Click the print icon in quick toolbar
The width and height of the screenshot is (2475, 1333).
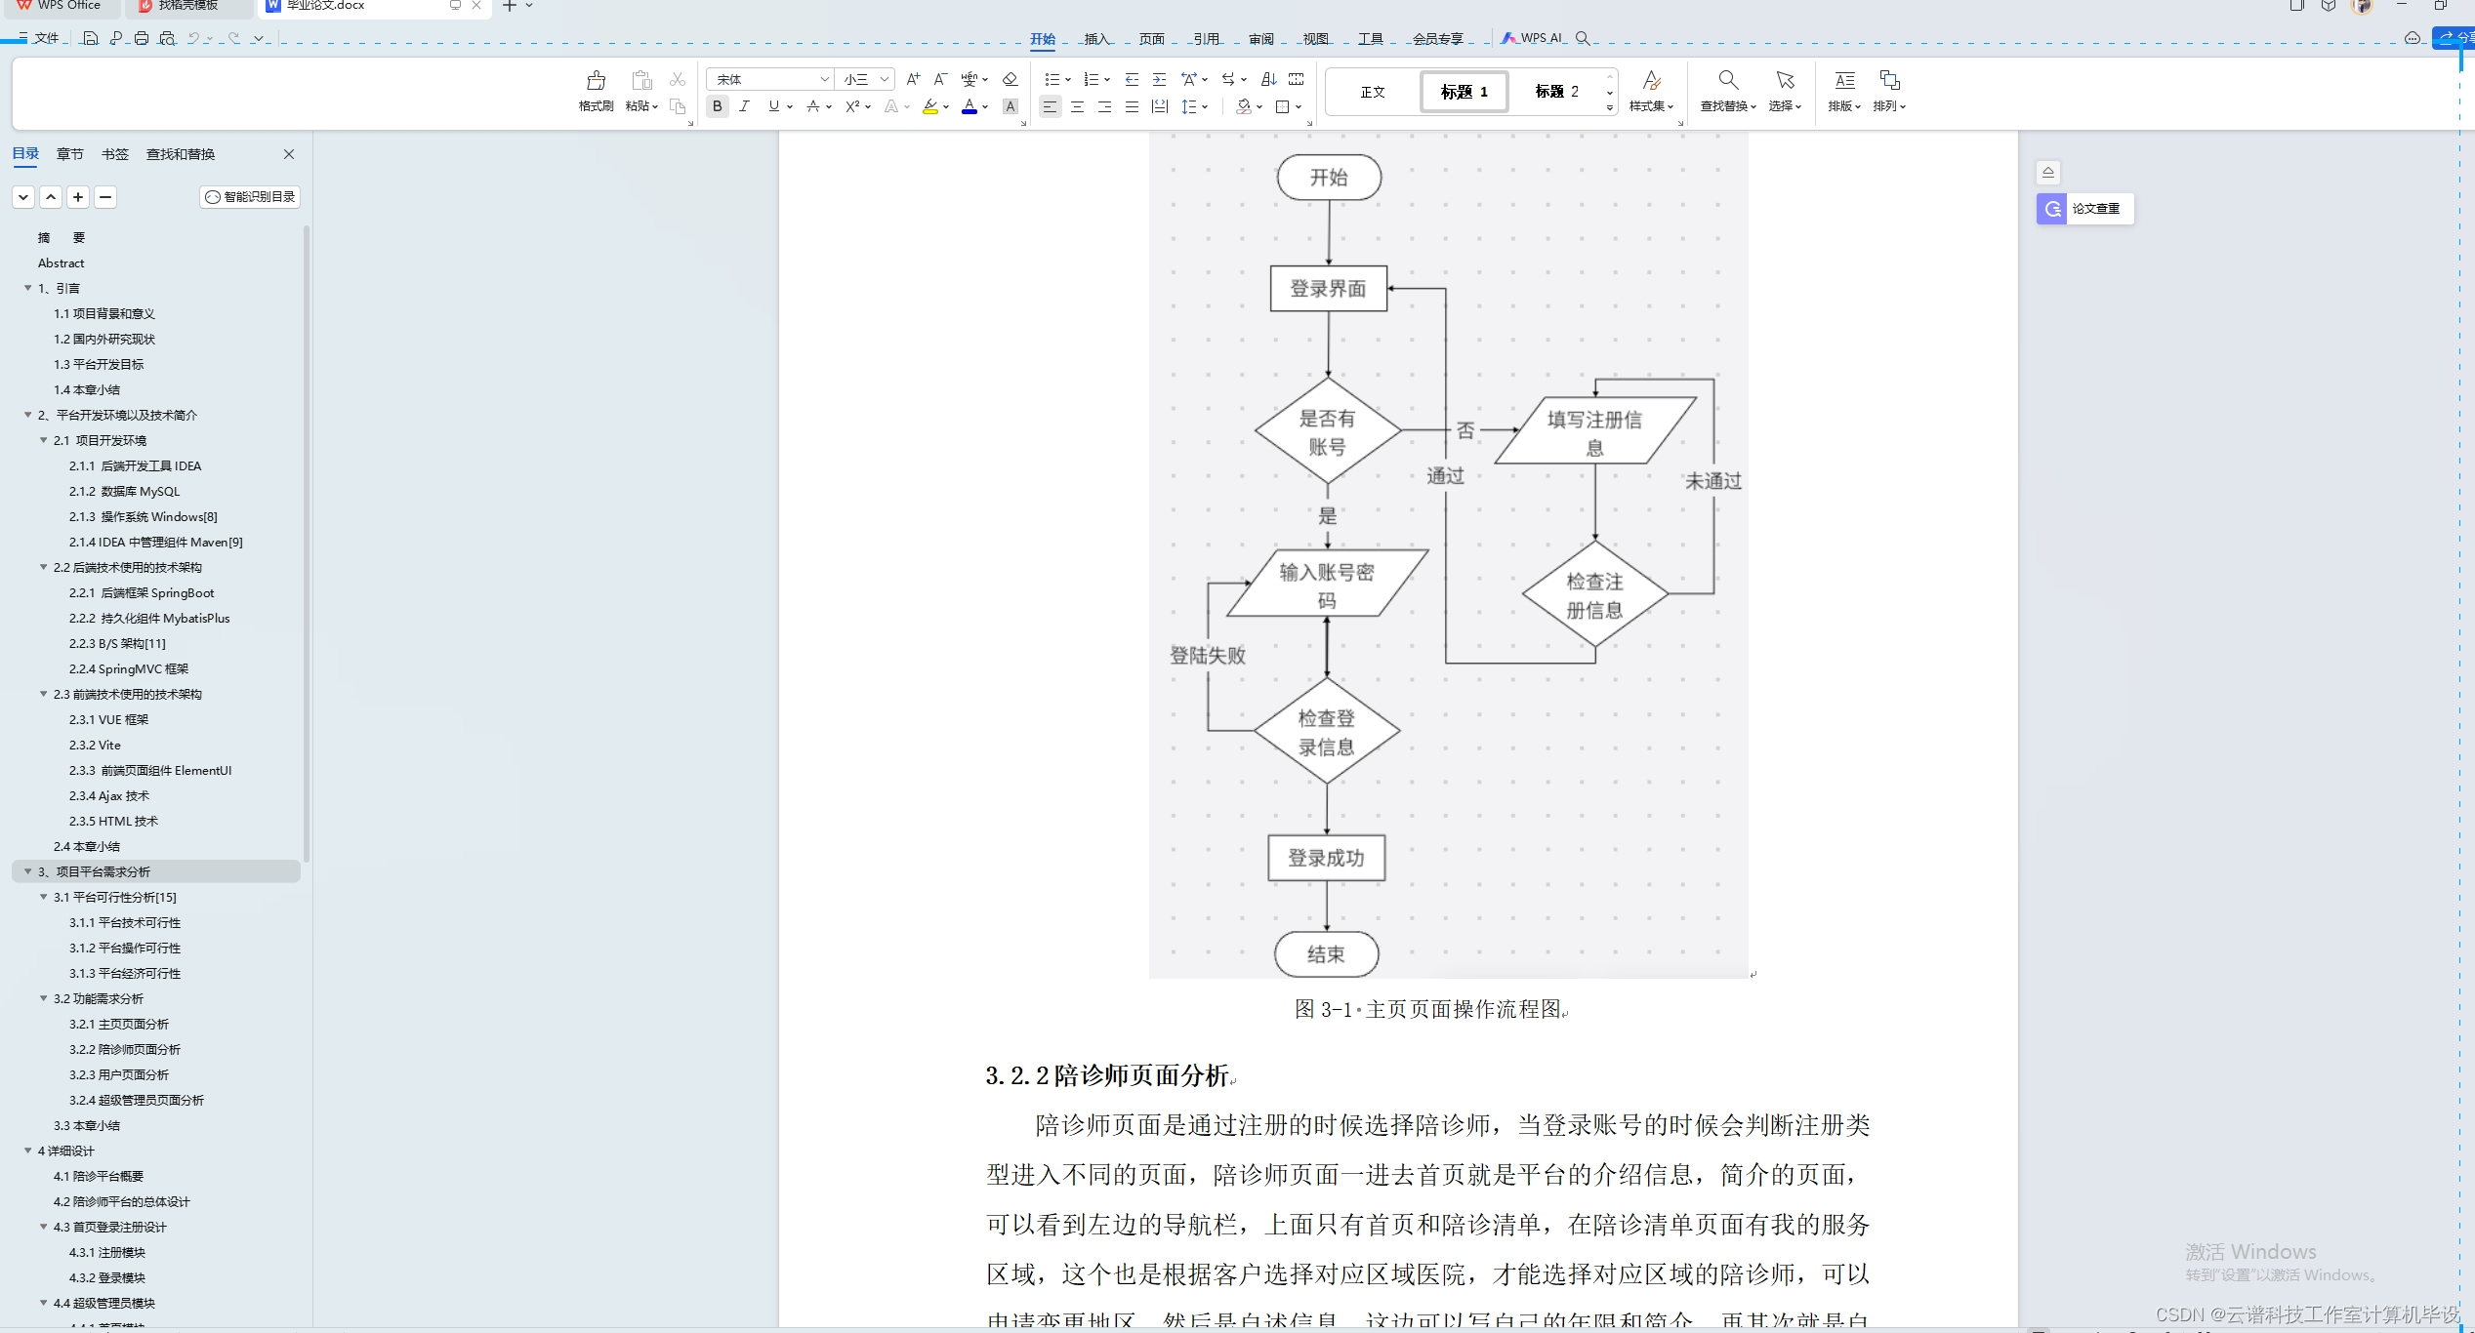click(142, 38)
